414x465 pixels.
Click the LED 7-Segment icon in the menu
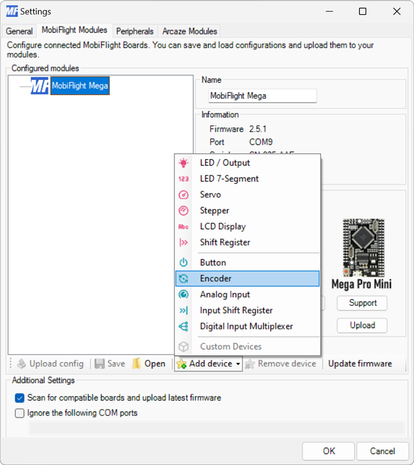(x=184, y=179)
